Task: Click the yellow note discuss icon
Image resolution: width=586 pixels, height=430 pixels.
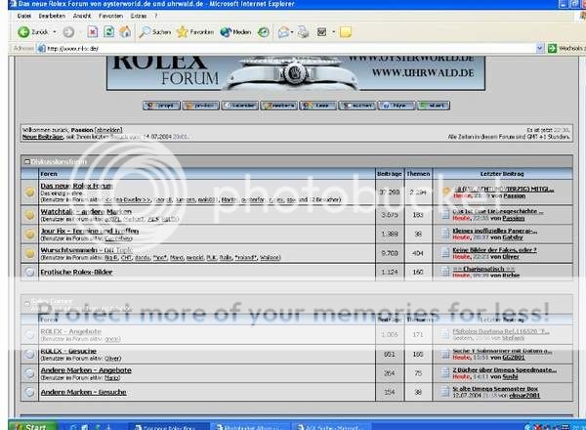Action: click(346, 32)
